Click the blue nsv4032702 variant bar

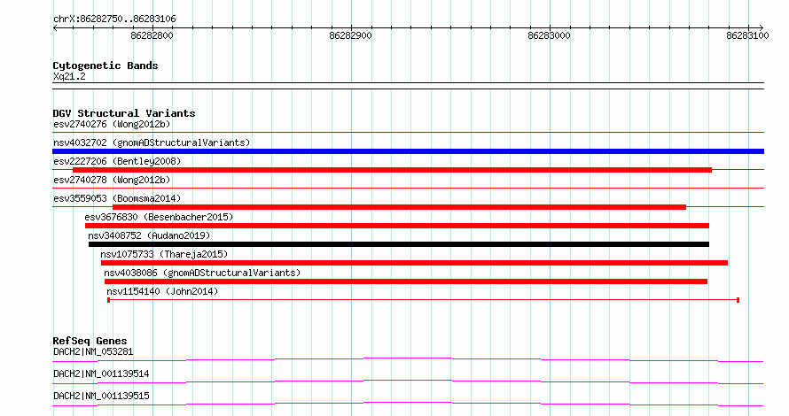pyautogui.click(x=408, y=151)
